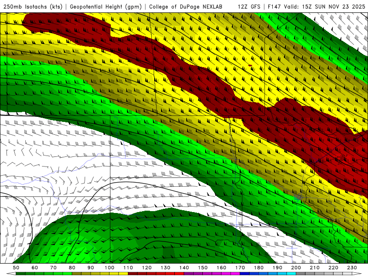Click the '250mb Isotachs (kts)' title text

coord(33,7)
